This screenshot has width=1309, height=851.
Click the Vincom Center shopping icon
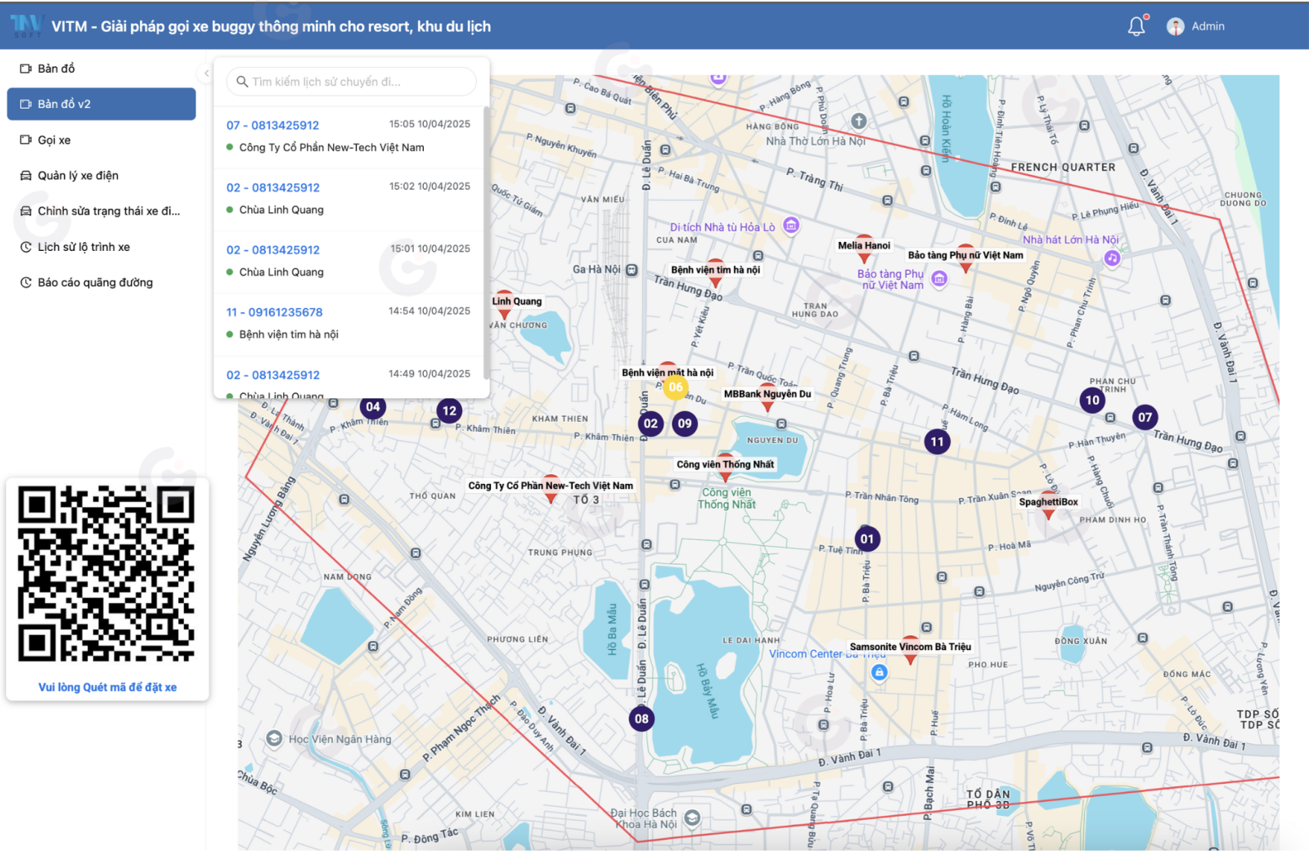pos(879,672)
